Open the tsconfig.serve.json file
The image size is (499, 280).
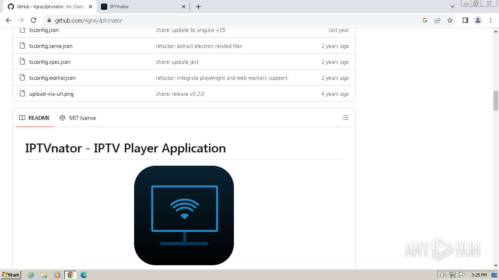point(51,46)
